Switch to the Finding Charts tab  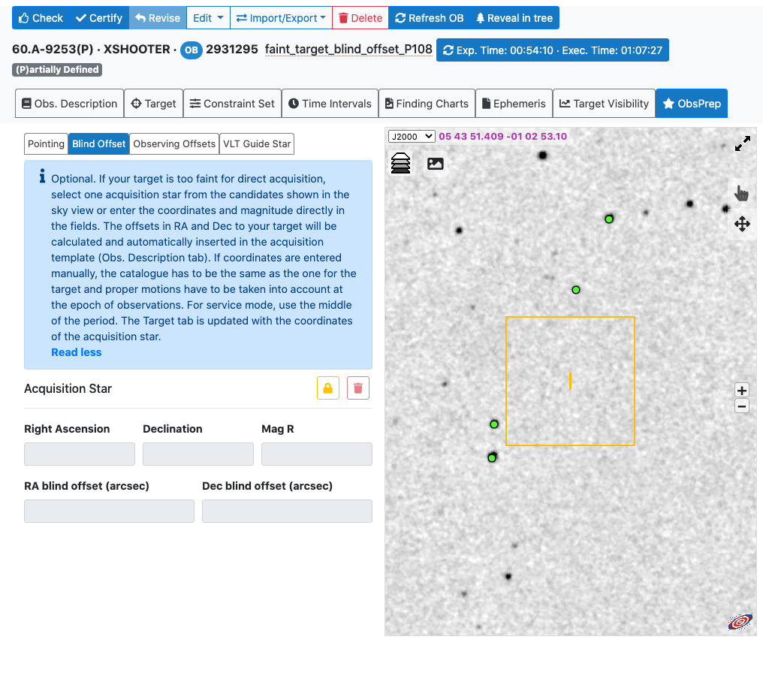tap(427, 104)
